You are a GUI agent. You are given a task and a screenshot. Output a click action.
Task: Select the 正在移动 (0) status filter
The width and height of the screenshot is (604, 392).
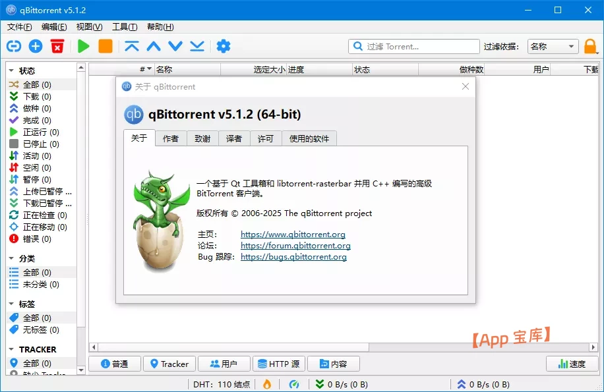[42, 227]
